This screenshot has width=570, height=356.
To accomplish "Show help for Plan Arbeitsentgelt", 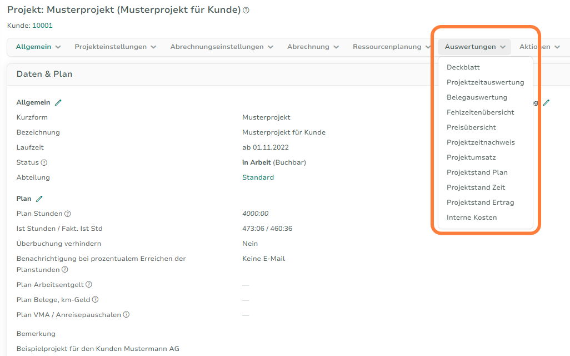I will (x=89, y=285).
